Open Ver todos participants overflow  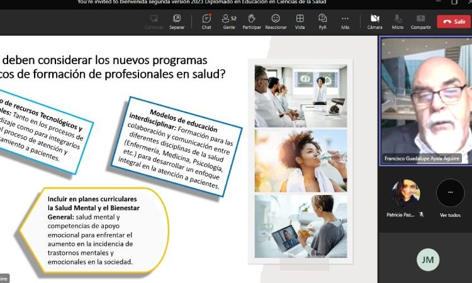(450, 192)
